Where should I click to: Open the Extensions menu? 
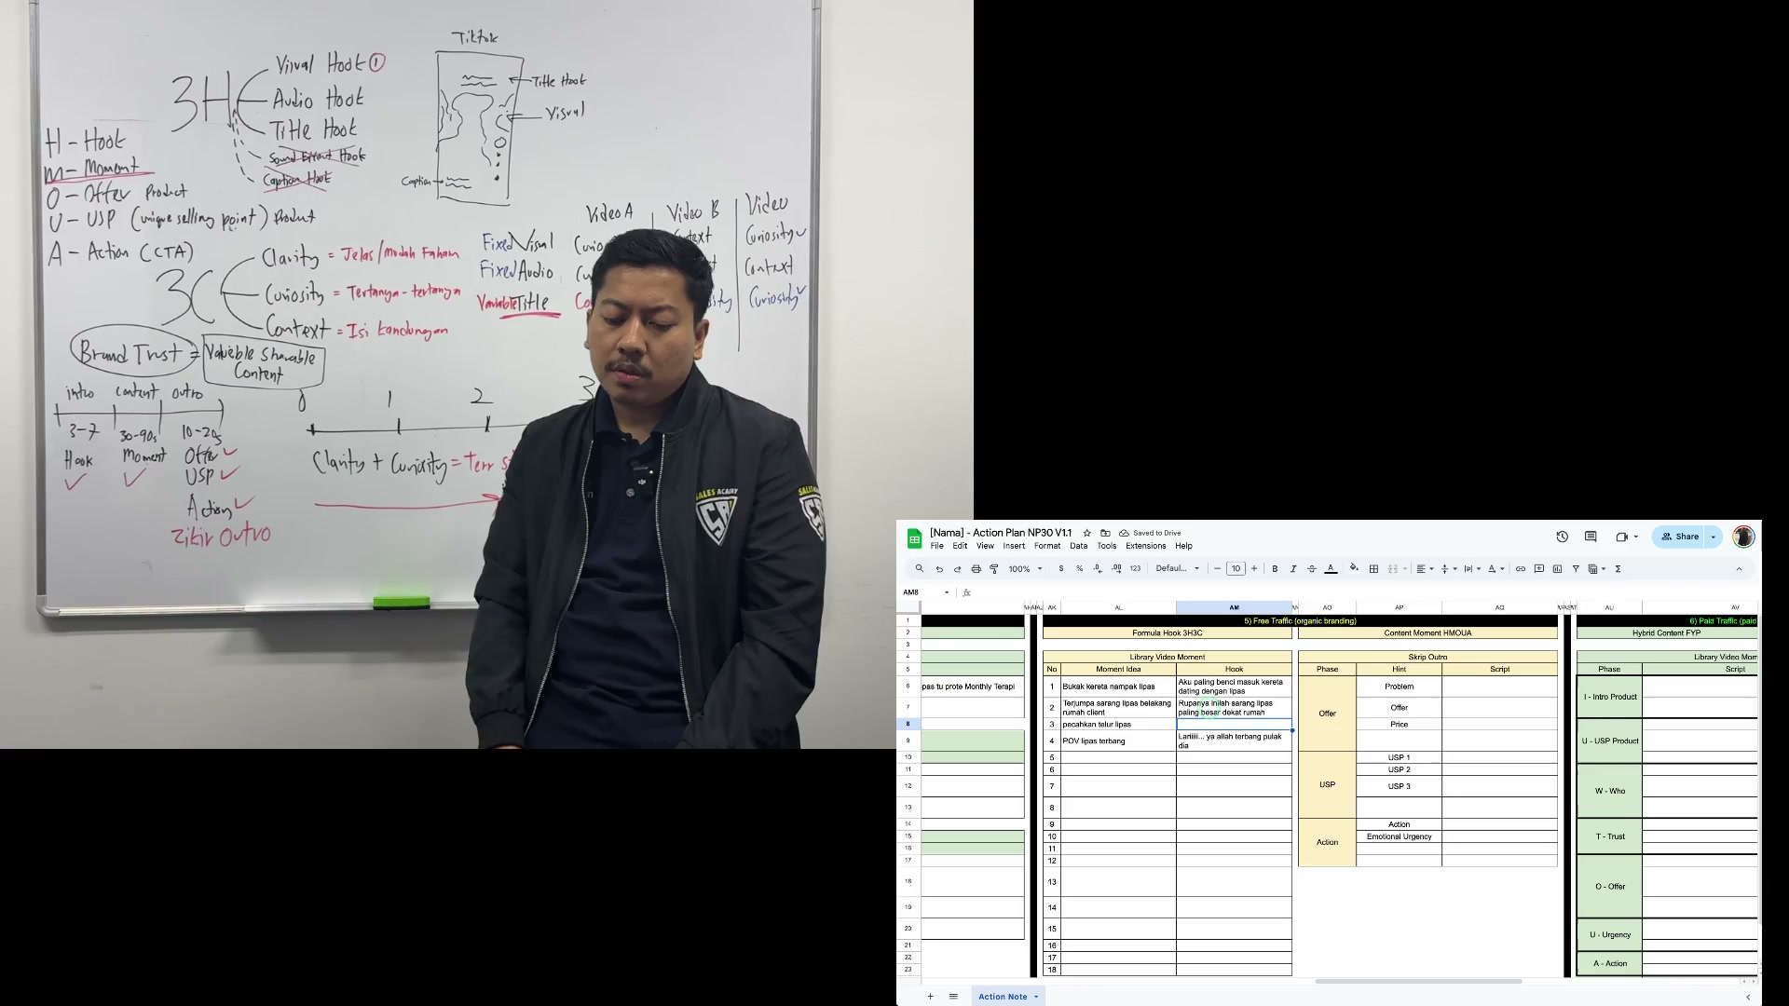pos(1145,546)
